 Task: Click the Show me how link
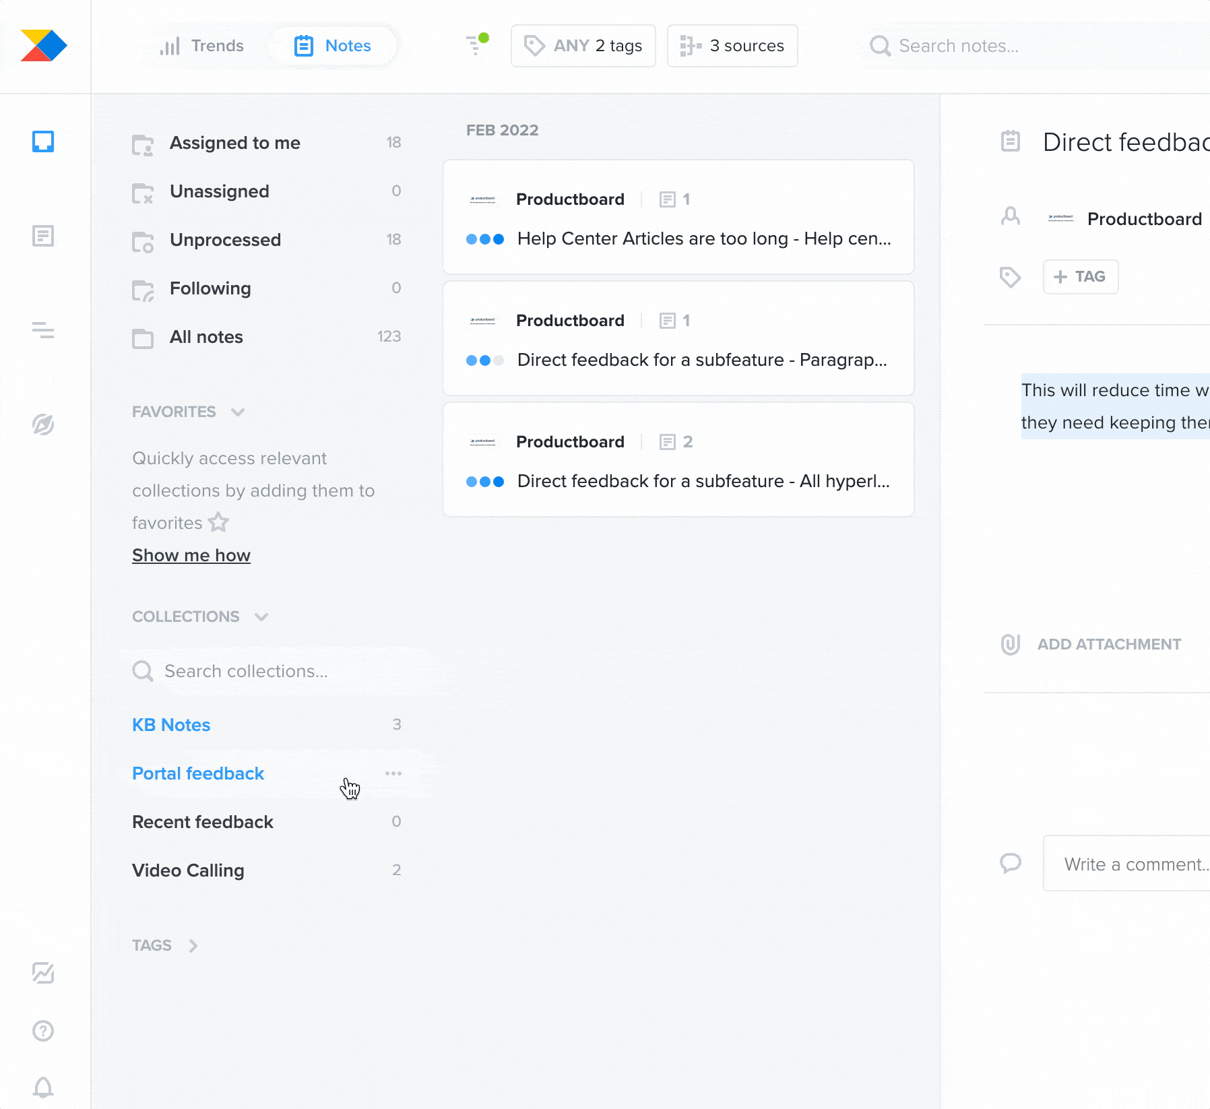pos(191,555)
